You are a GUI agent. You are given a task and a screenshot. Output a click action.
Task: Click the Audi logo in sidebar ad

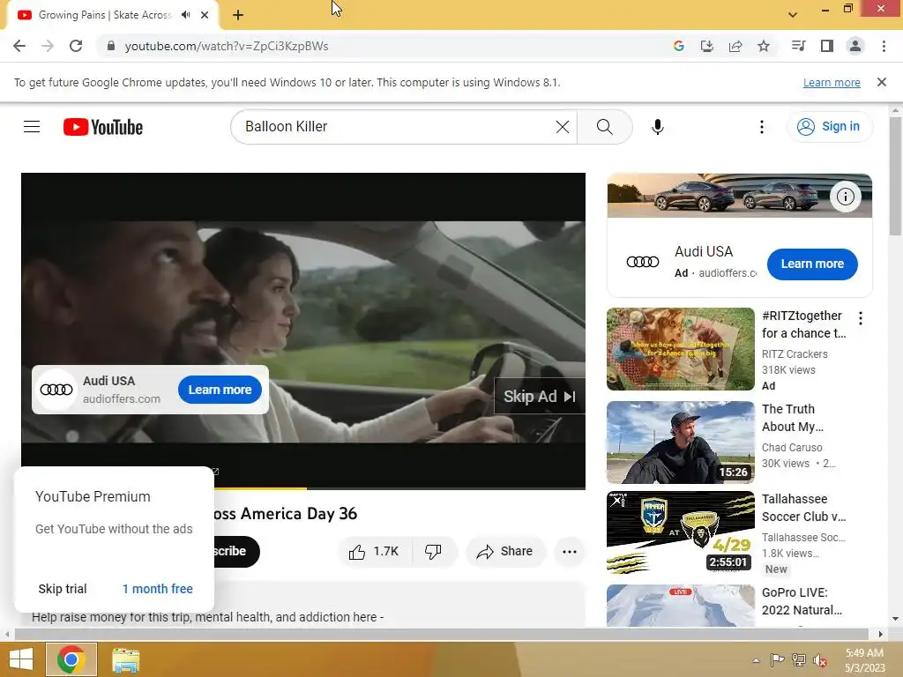(x=642, y=262)
